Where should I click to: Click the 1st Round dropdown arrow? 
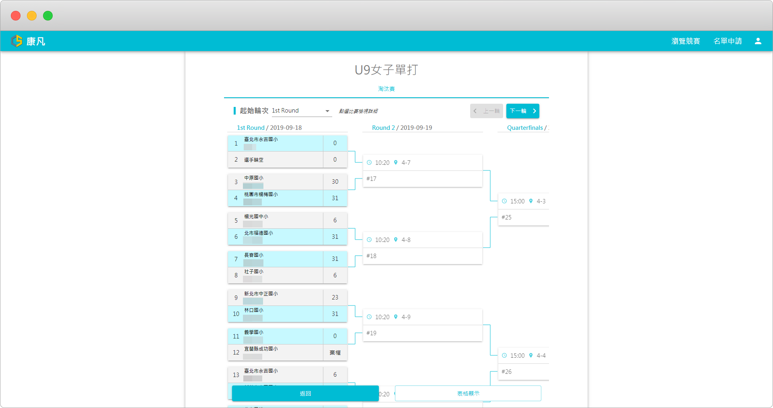coord(327,111)
